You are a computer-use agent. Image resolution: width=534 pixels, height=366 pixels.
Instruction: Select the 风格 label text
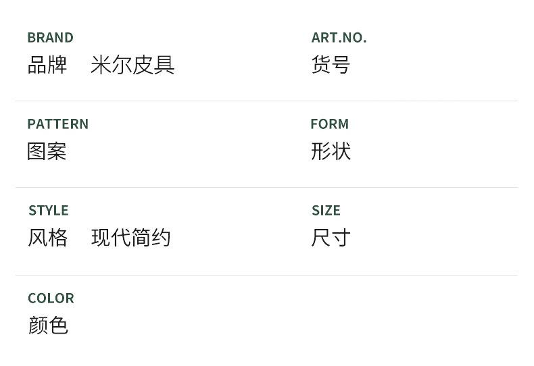pos(47,238)
